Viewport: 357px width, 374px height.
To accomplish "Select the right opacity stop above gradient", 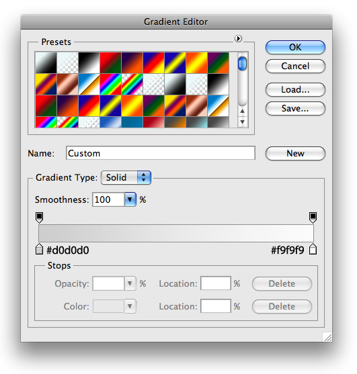I will (313, 218).
